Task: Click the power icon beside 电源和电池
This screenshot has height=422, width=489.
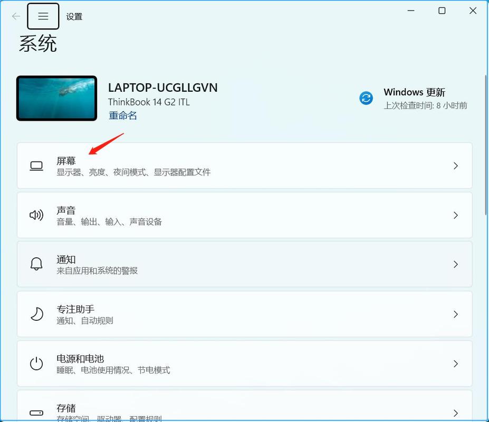Action: pyautogui.click(x=36, y=363)
